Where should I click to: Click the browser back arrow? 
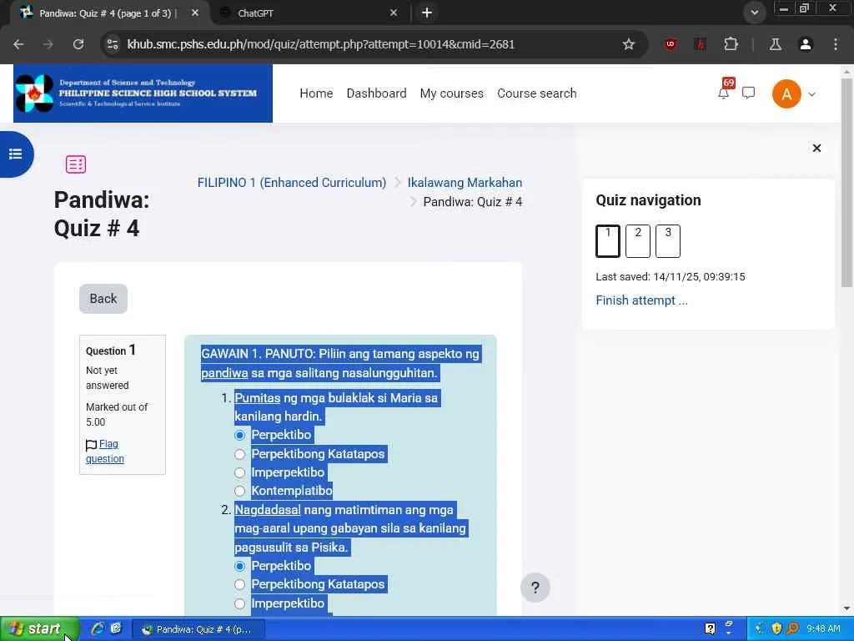coord(18,44)
